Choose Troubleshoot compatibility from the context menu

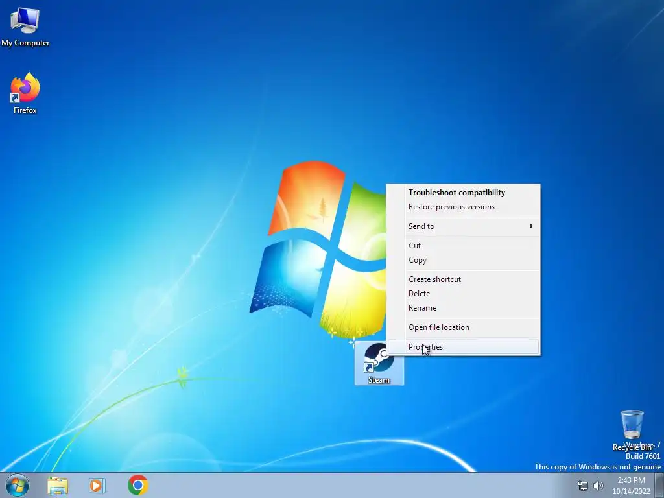point(464,193)
